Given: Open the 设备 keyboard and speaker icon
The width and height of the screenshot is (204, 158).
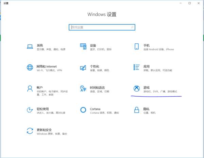Looking at the screenshot, I should (83, 46).
